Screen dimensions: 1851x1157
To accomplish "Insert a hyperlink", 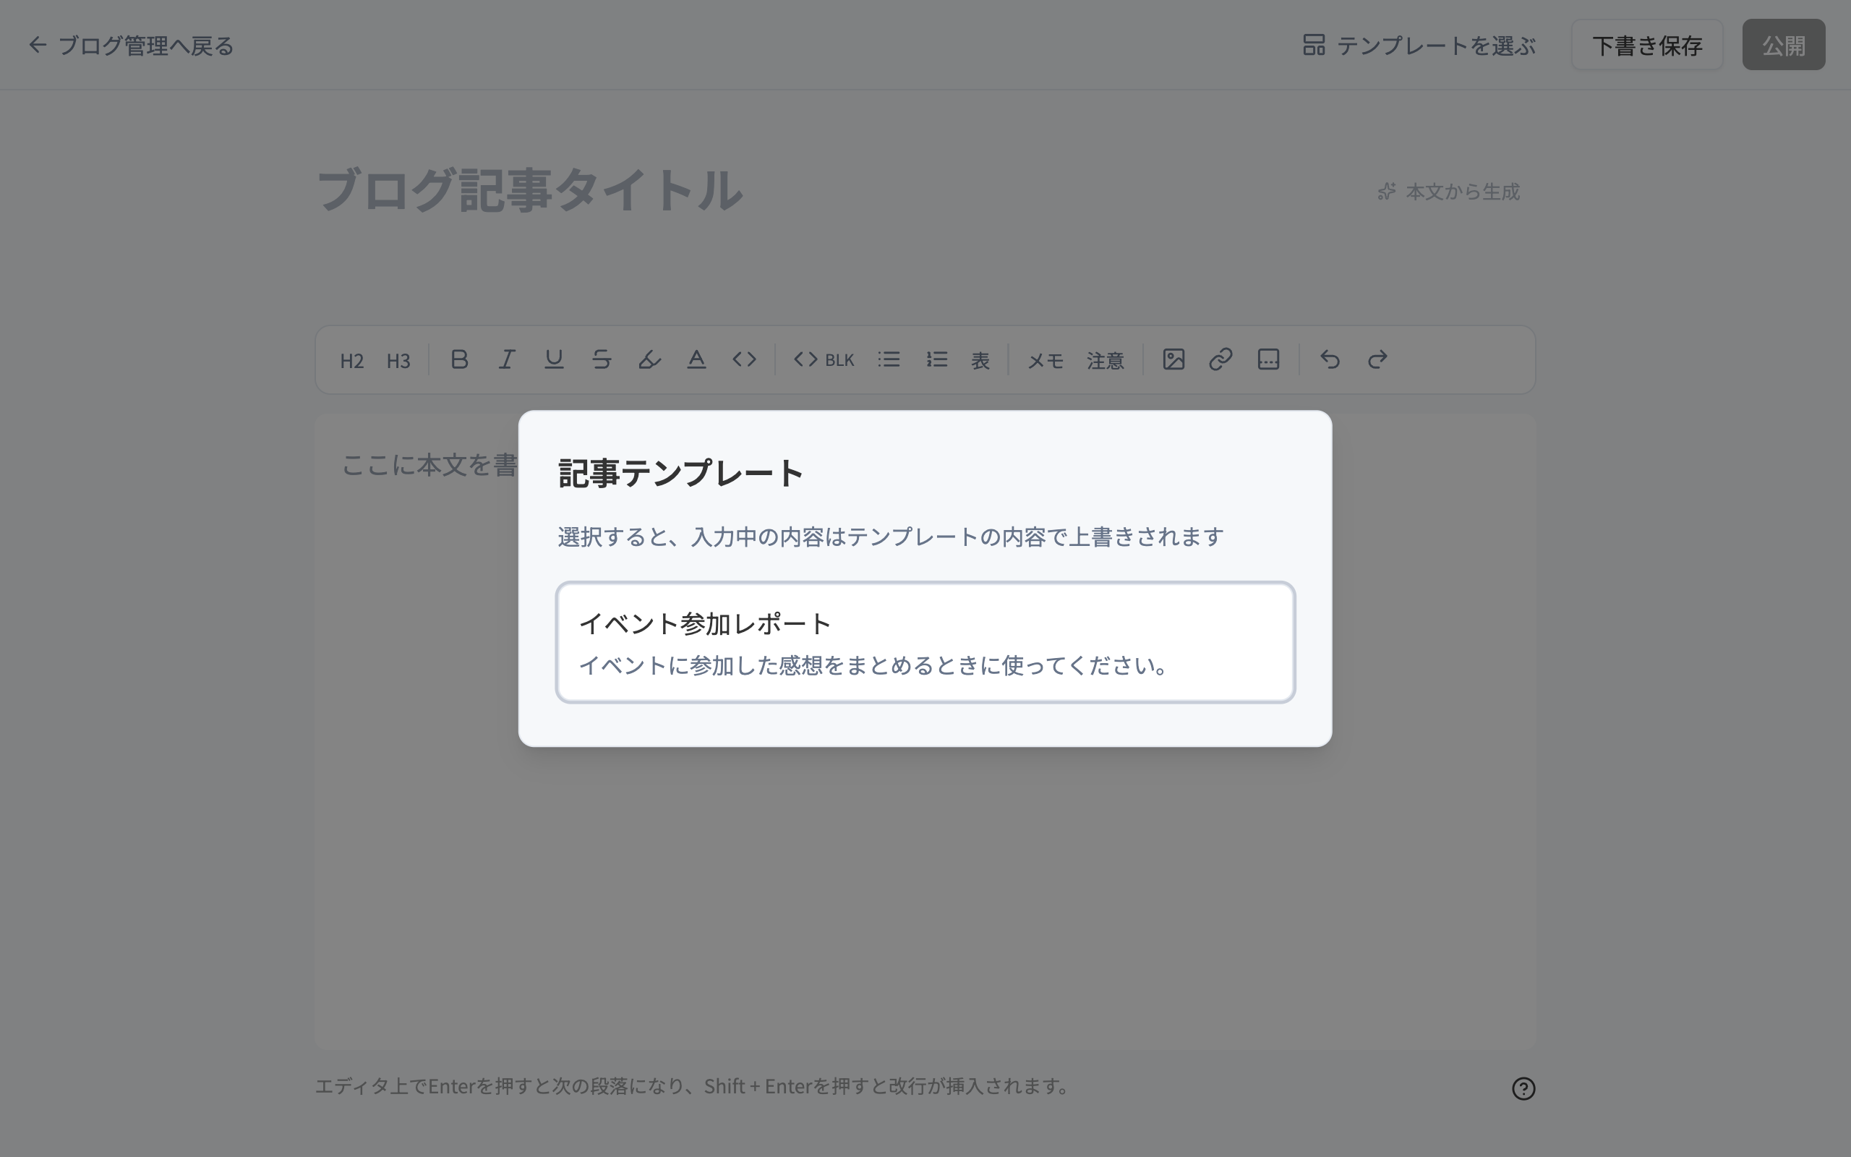I will pos(1221,359).
